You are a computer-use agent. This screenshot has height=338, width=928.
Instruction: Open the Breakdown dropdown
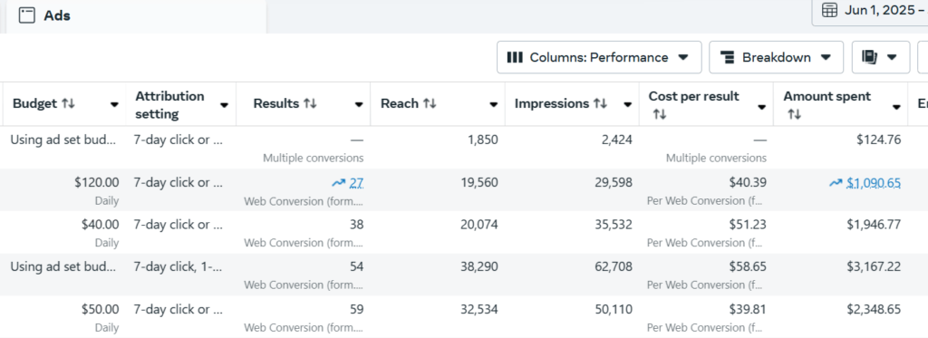pos(776,57)
